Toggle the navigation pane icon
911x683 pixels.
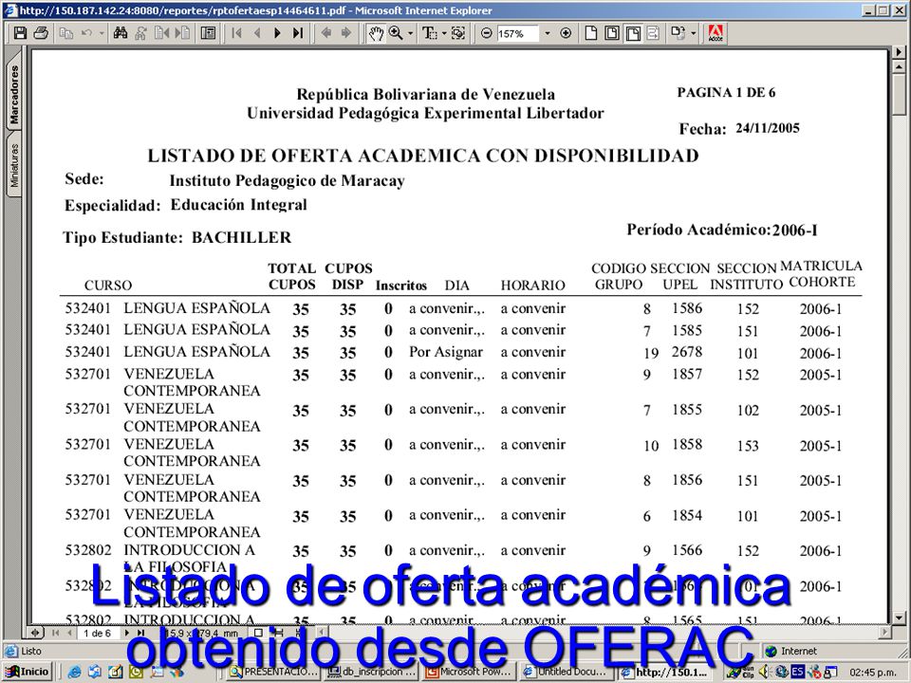[208, 33]
